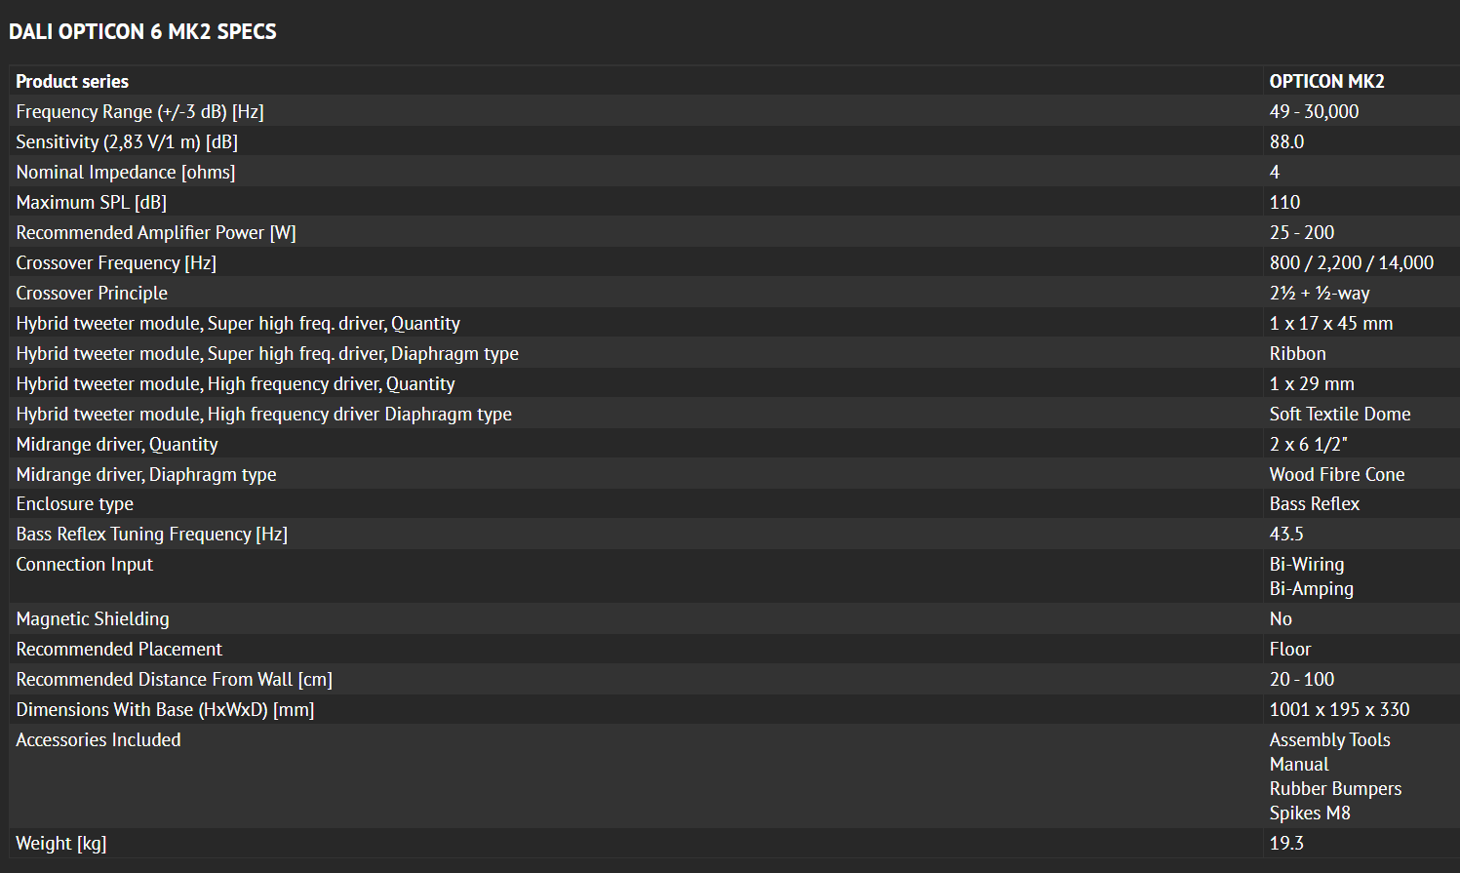
Task: Select the Bi-Amping connection value
Action: pos(1311,589)
